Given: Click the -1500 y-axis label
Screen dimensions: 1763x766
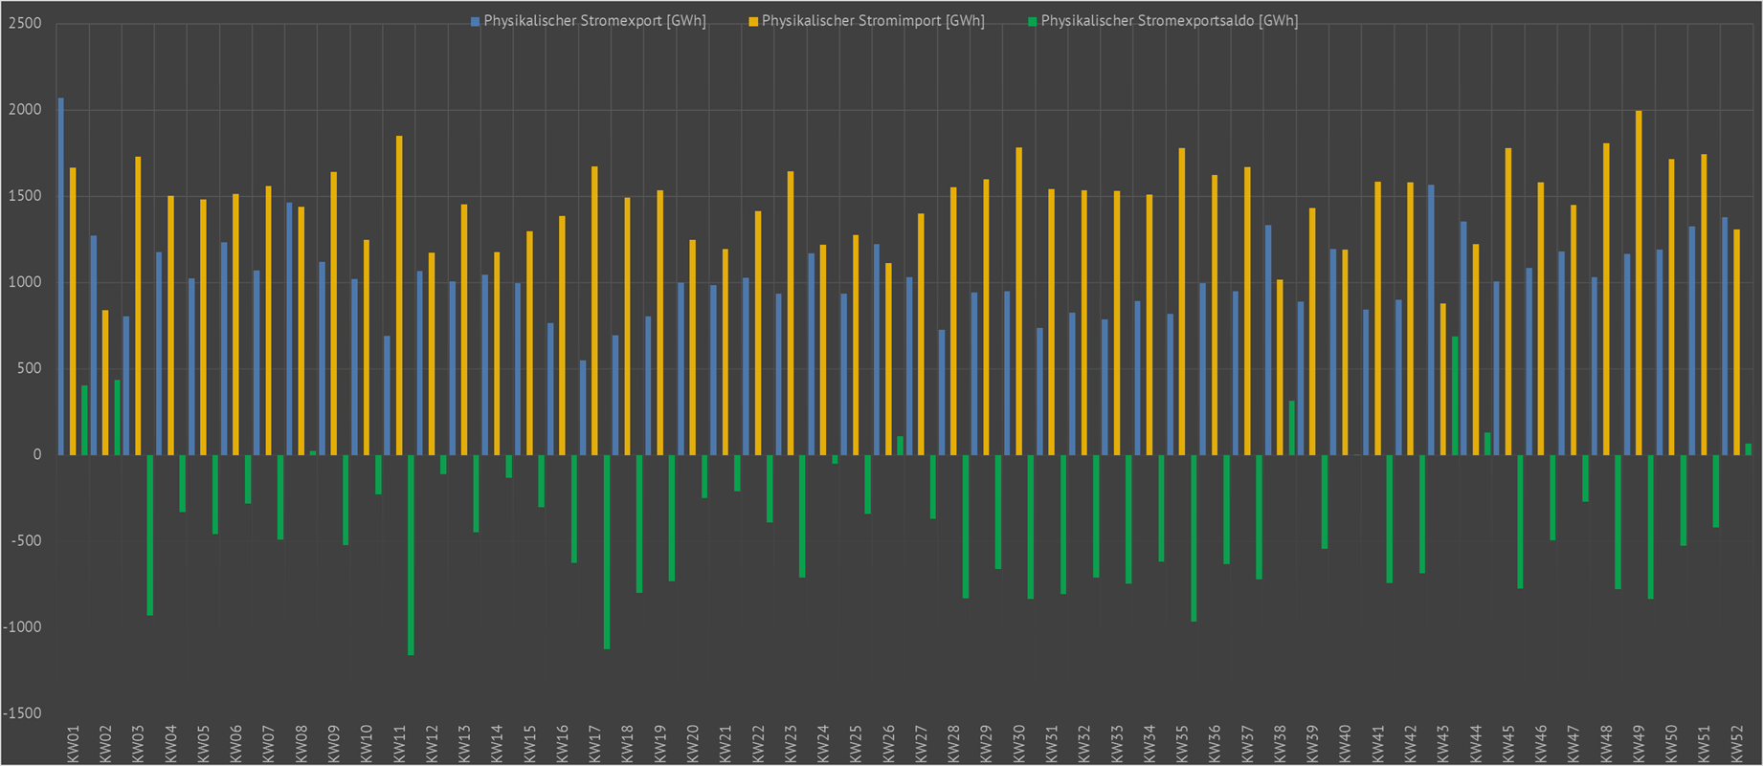Looking at the screenshot, I should click(x=23, y=713).
